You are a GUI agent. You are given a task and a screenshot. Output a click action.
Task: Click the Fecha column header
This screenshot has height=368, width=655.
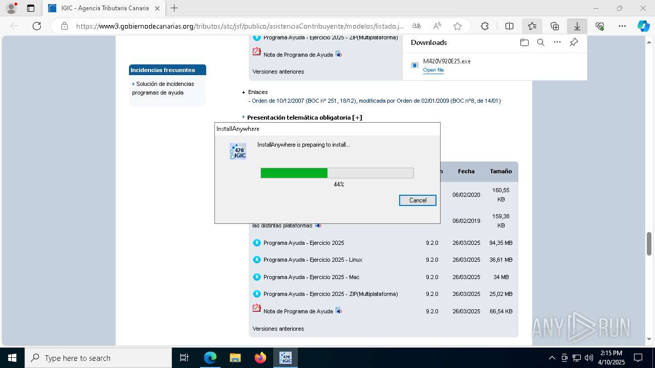466,171
